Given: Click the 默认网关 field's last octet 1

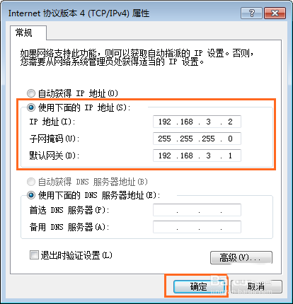Looking at the screenshot, I should pyautogui.click(x=230, y=156).
